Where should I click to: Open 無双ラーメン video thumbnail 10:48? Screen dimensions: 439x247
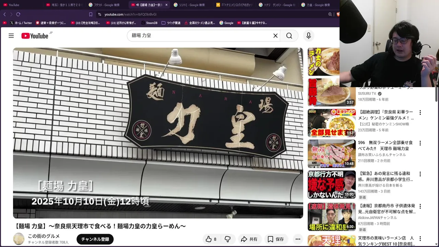pyautogui.click(x=331, y=154)
